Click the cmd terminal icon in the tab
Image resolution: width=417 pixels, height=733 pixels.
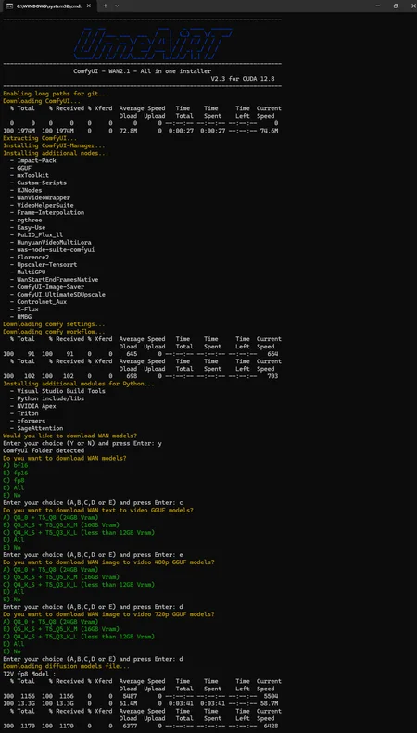click(9, 6)
